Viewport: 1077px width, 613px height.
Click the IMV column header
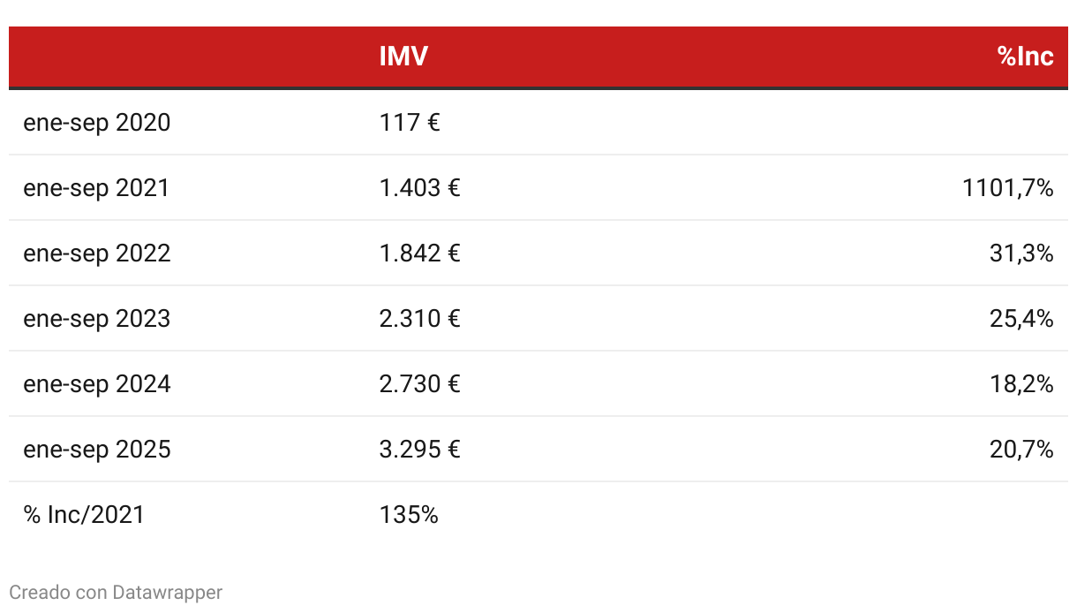coord(403,57)
